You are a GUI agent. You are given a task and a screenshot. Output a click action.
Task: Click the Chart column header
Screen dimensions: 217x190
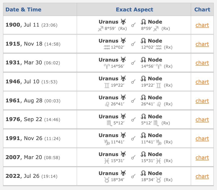point(202,10)
